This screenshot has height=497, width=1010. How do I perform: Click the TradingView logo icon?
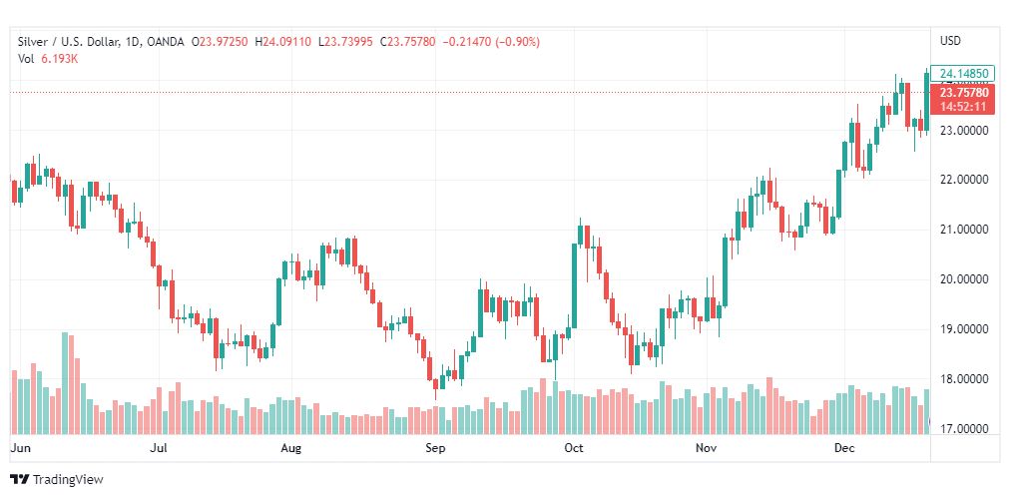20,480
